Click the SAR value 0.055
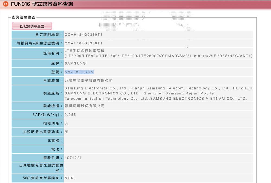This screenshot has height=183, width=271. 70,115
